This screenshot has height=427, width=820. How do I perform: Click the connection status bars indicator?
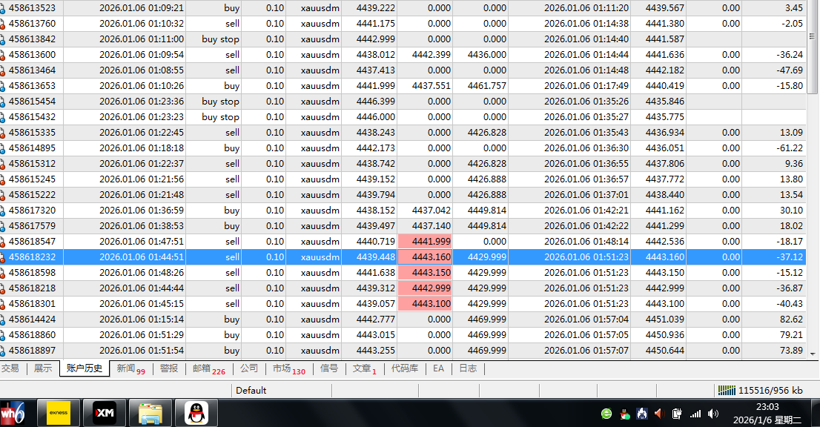click(x=727, y=390)
